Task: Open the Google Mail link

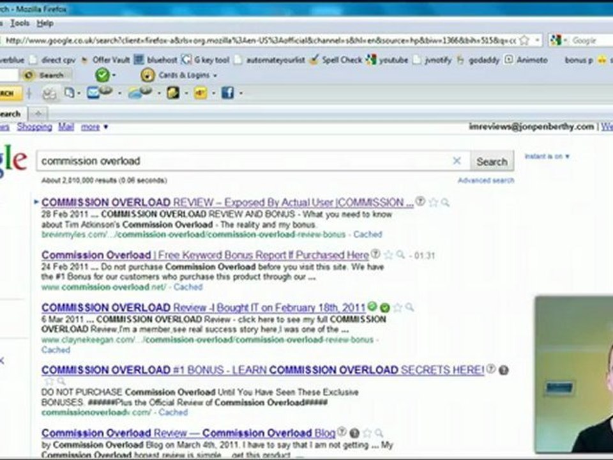Action: (66, 126)
